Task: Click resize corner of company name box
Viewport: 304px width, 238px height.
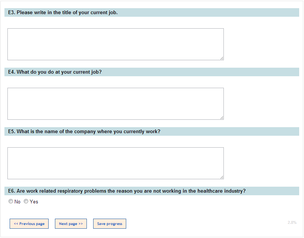Action: [x=222, y=177]
